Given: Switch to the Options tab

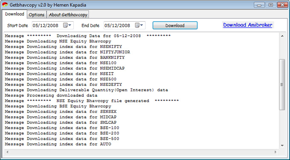Looking at the screenshot, I should 37,15.
